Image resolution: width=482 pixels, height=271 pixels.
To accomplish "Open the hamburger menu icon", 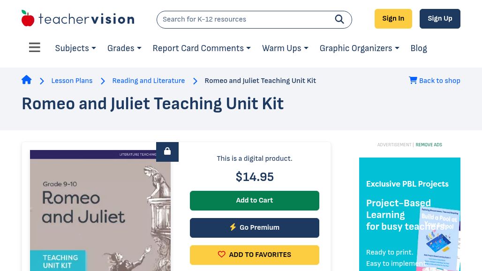I will tap(34, 47).
